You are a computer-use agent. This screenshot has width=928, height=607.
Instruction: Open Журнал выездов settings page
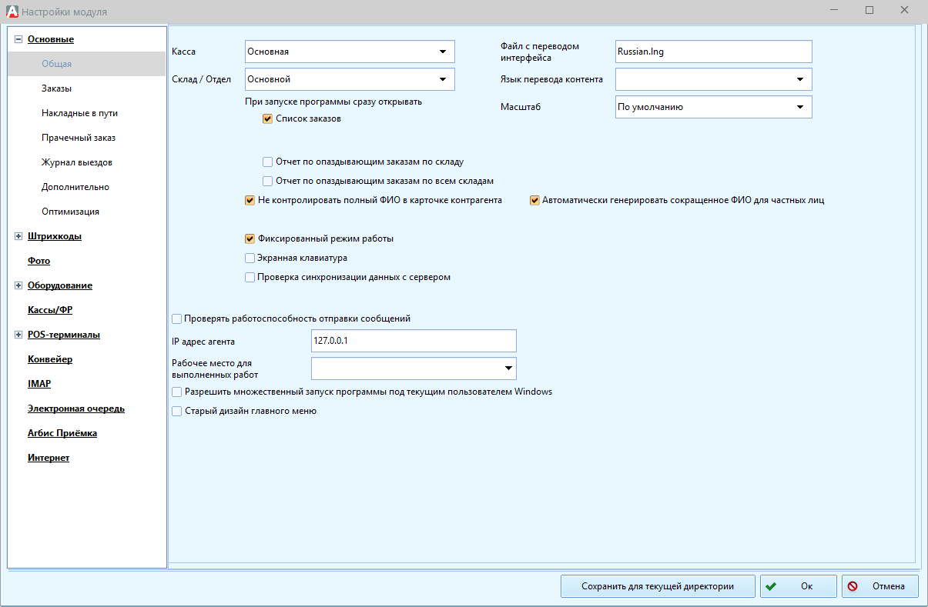(x=77, y=162)
